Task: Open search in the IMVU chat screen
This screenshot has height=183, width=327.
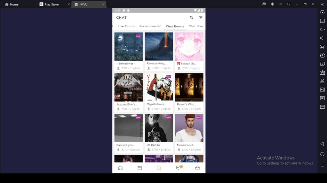Action: pyautogui.click(x=191, y=18)
